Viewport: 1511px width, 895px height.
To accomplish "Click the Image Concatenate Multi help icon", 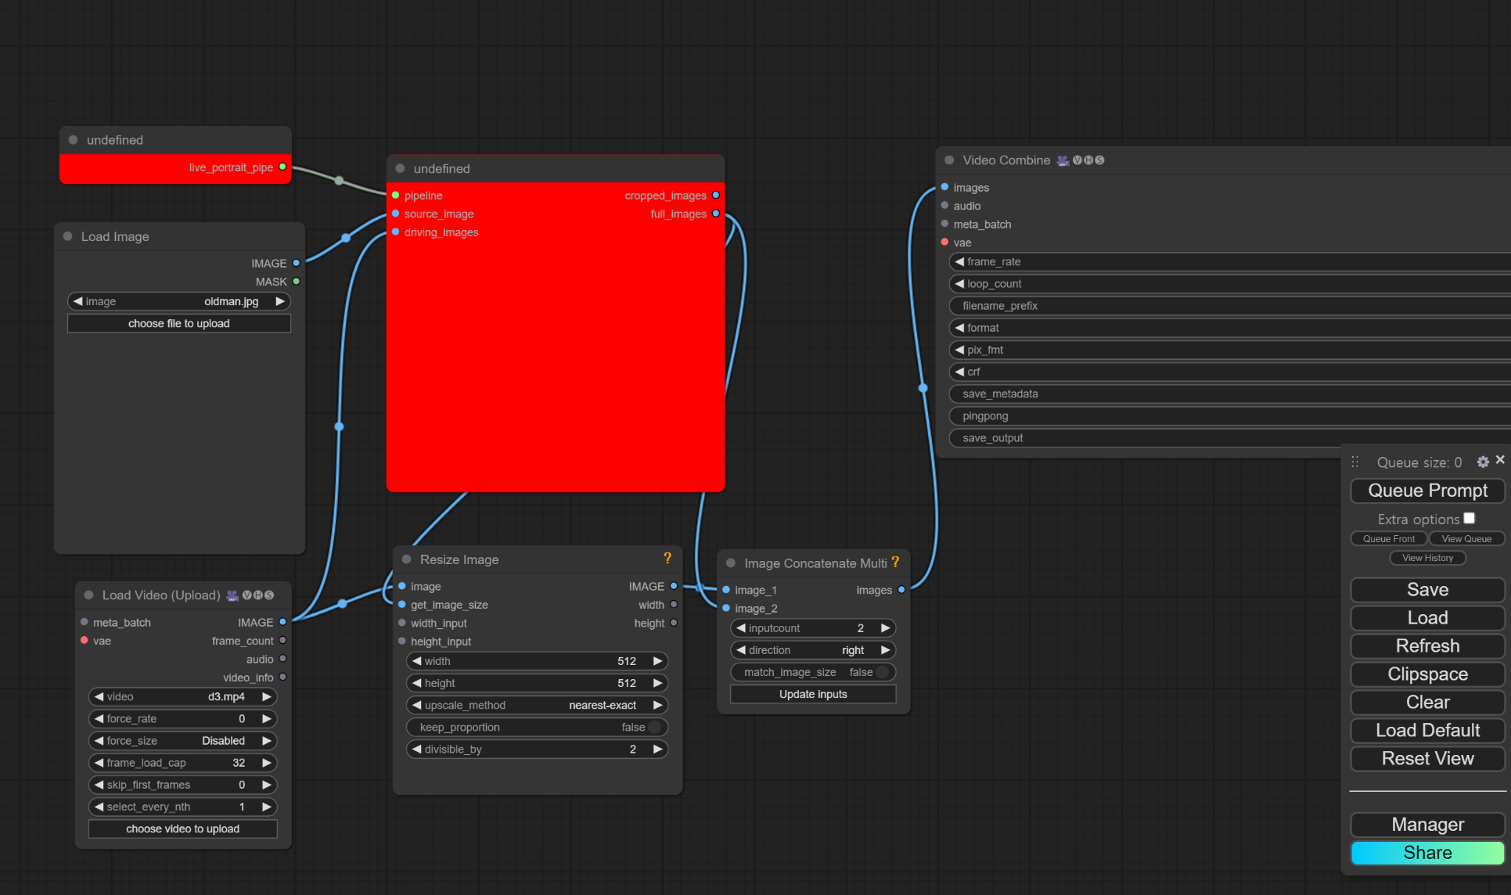I will [x=895, y=563].
